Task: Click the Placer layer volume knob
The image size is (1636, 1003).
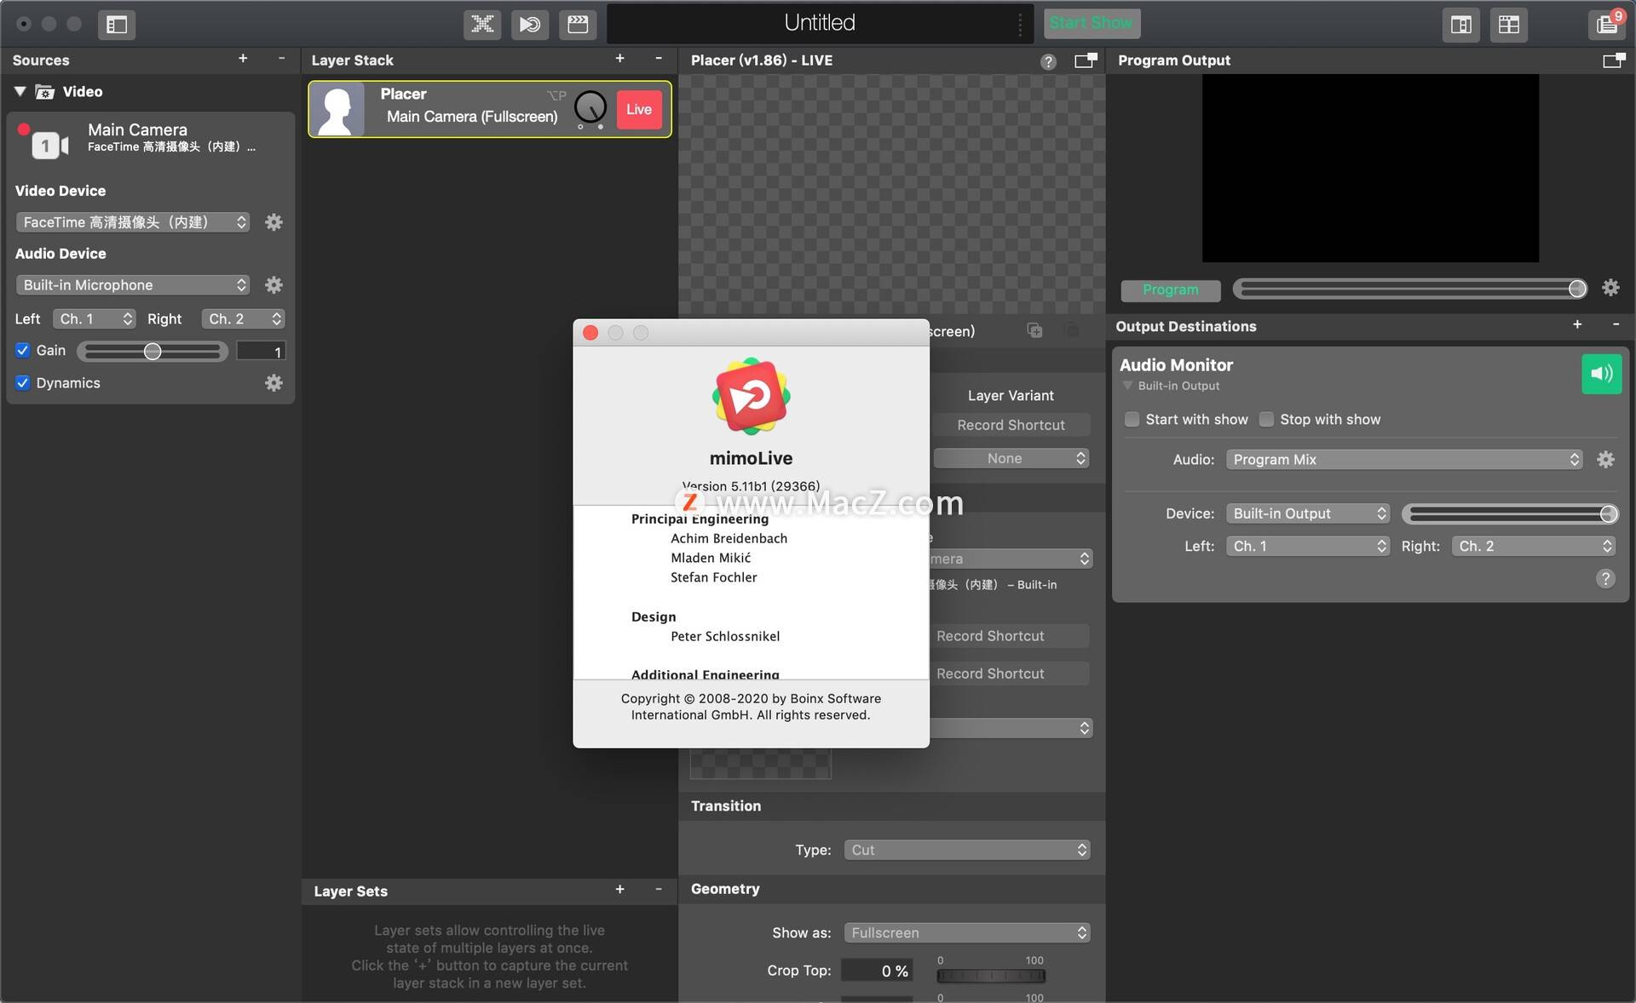Action: (590, 107)
